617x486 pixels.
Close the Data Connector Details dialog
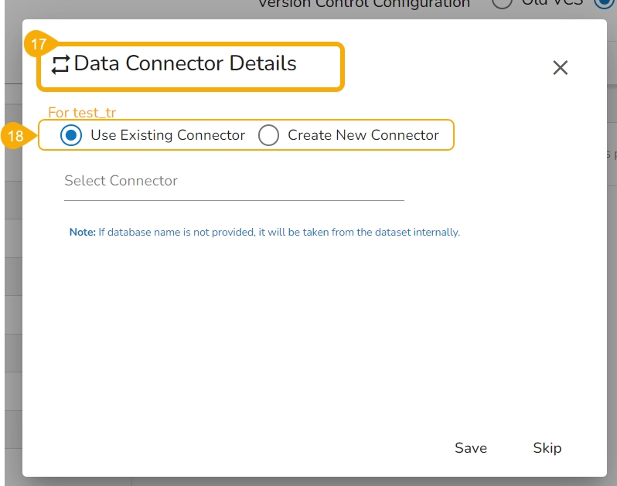point(561,68)
